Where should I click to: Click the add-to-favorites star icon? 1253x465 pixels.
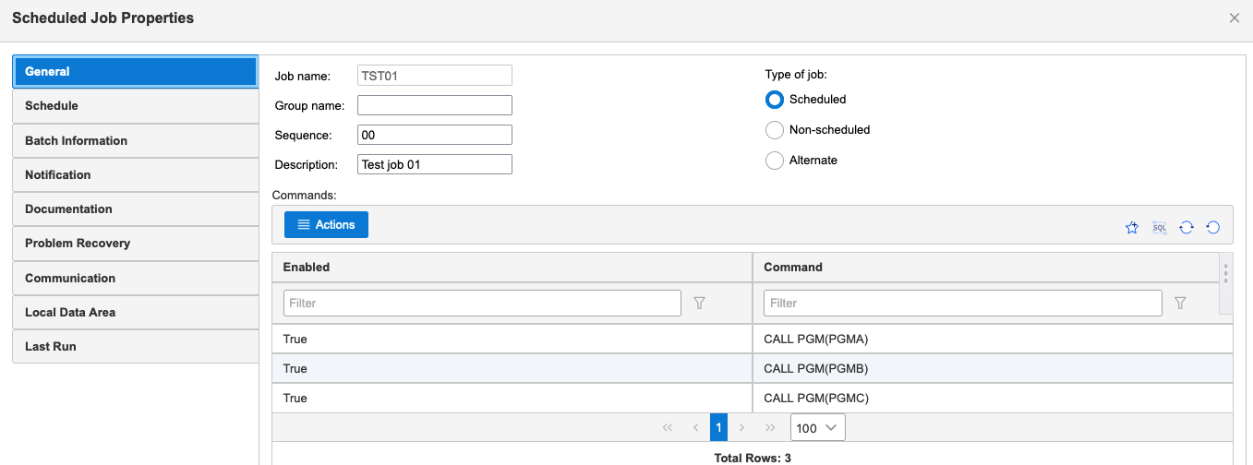(x=1132, y=228)
